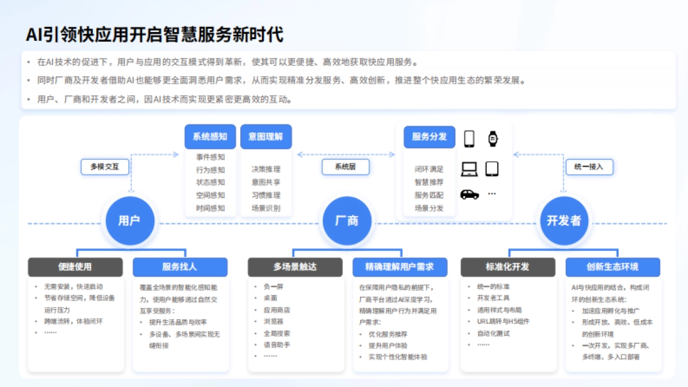Select the smartphone icon in the 服务分发 section
The image size is (688, 387).
(470, 139)
